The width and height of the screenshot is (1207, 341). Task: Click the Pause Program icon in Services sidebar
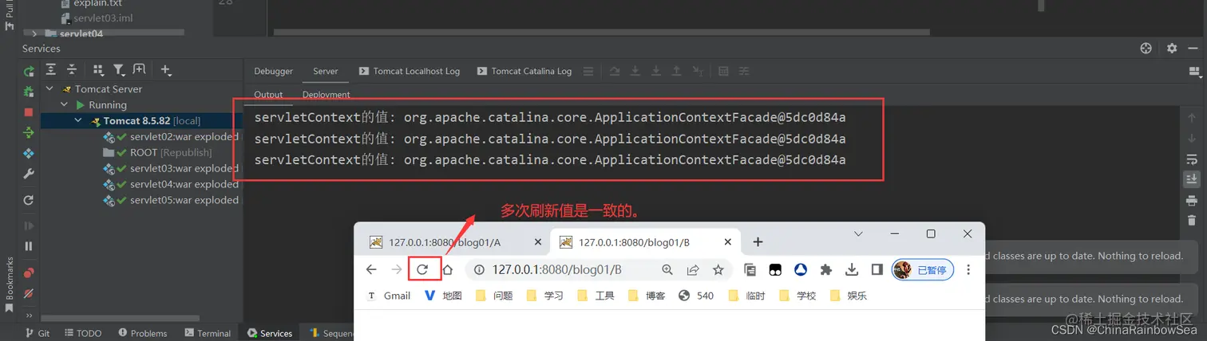click(29, 246)
